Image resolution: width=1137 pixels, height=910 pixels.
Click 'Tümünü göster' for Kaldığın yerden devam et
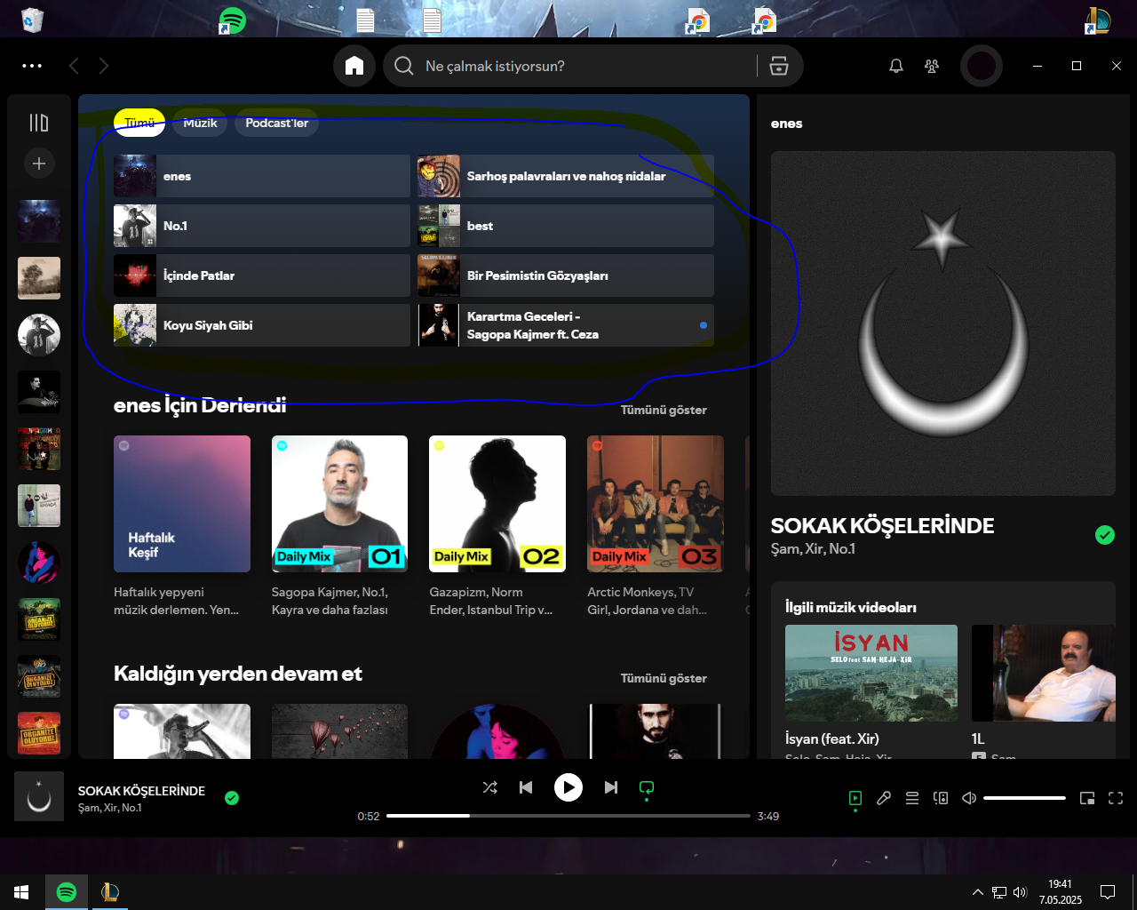click(664, 678)
